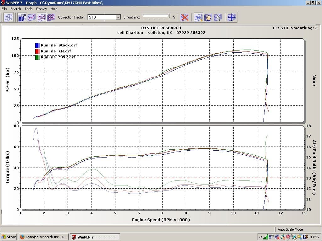Toggle the RunFile_MWR.drf green legend box
The image size is (322, 241).
point(38,57)
